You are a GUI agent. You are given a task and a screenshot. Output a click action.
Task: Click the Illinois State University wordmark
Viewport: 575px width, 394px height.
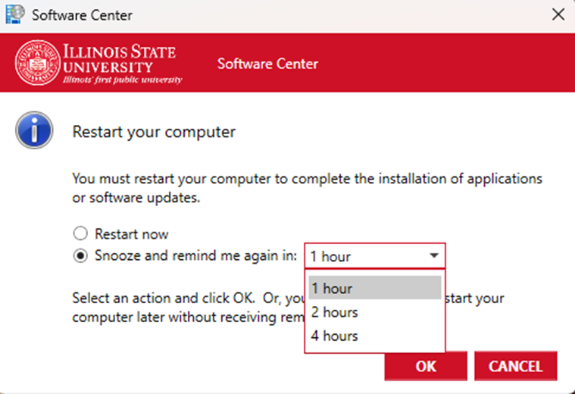[x=121, y=63]
